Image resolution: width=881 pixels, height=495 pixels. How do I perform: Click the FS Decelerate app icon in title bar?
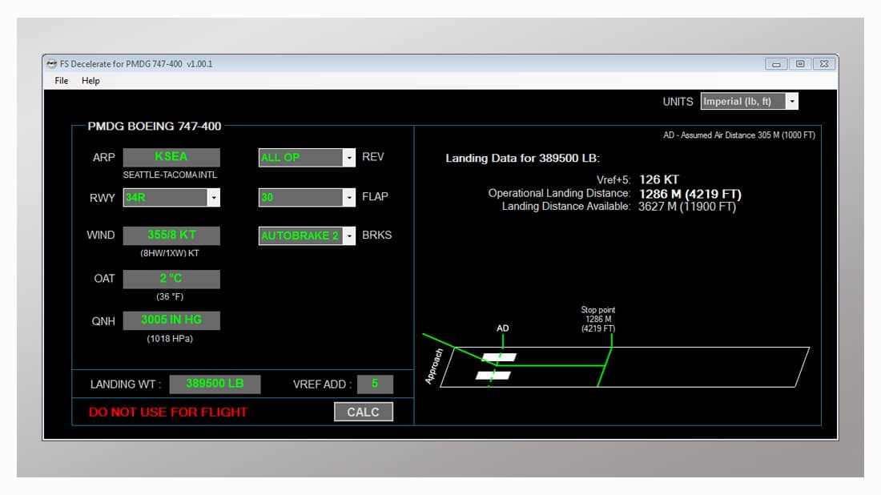52,64
